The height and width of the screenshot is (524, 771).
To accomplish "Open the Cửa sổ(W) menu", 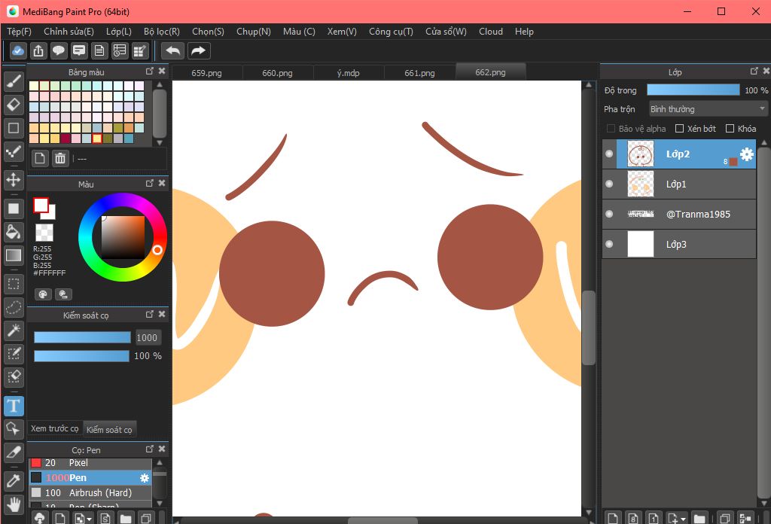I will click(x=446, y=32).
